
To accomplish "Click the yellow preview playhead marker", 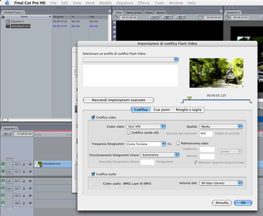I will coord(189,98).
